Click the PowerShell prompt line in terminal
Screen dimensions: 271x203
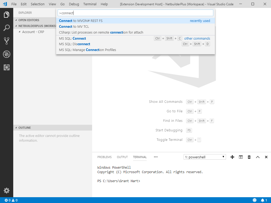(119, 181)
